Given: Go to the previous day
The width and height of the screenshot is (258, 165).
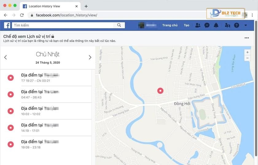Looking at the screenshot, I should [6, 57].
